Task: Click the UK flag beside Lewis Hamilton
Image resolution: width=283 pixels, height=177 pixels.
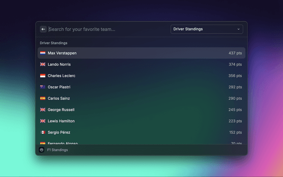Action: coord(43,121)
